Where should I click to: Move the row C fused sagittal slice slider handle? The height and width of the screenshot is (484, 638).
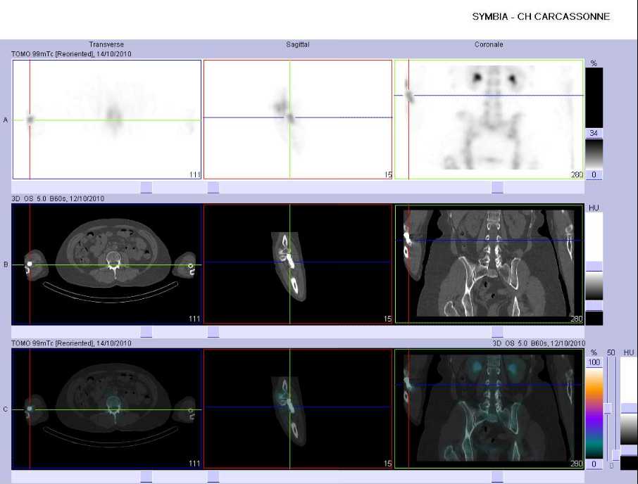[x=213, y=476]
